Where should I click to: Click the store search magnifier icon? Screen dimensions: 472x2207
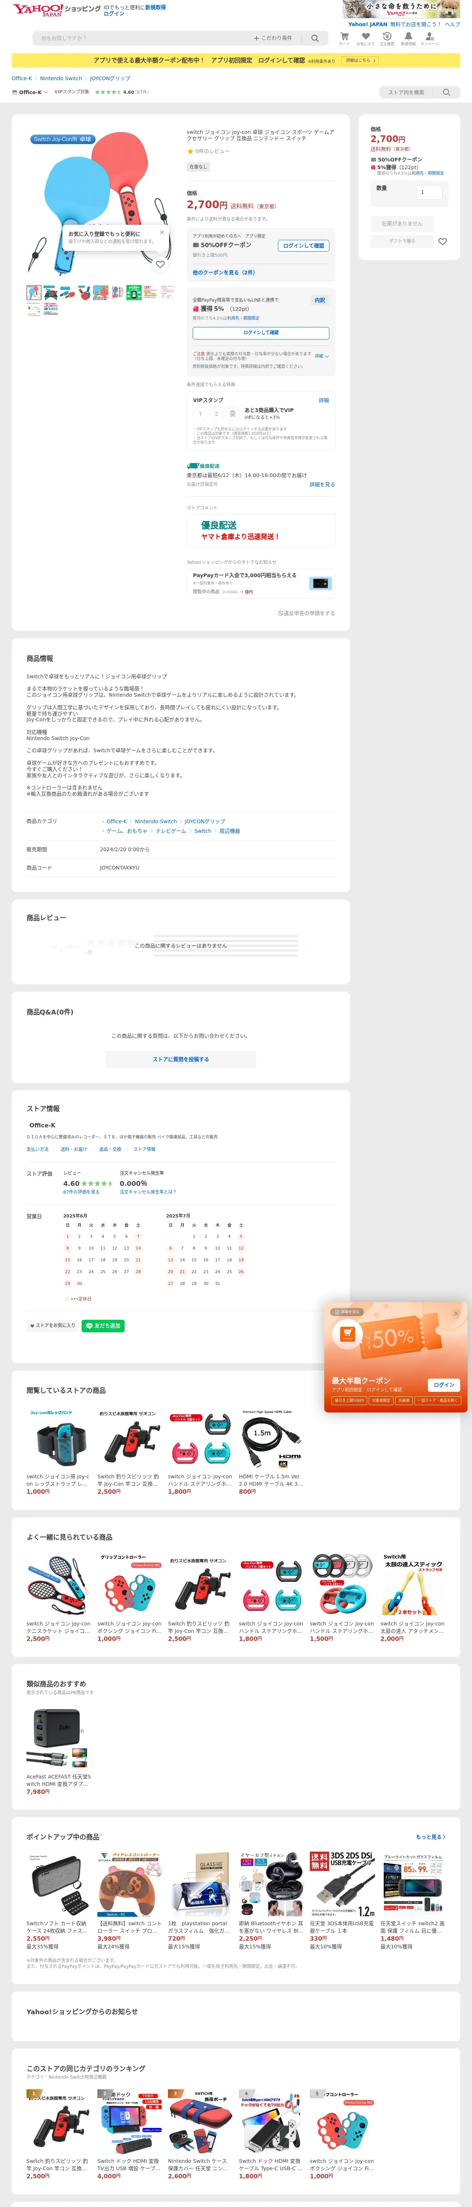pos(446,93)
